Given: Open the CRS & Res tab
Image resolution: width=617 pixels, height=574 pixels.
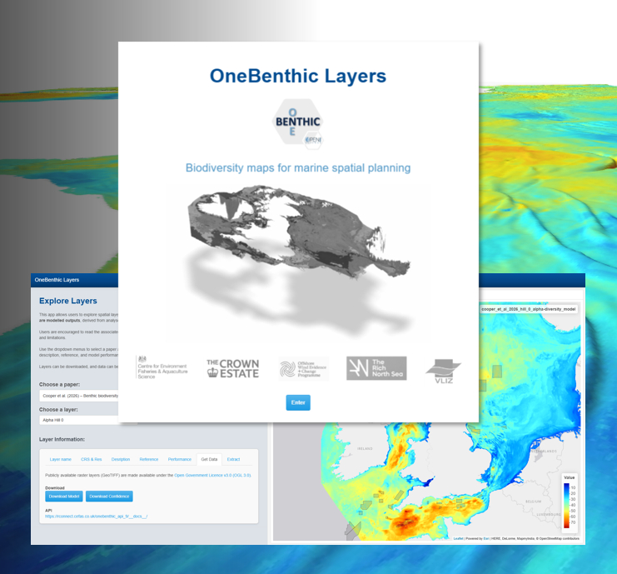Looking at the screenshot, I should 92,459.
